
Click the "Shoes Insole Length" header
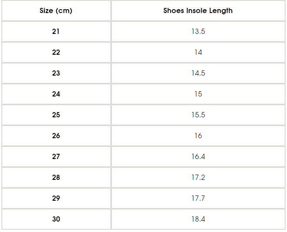click(x=198, y=11)
